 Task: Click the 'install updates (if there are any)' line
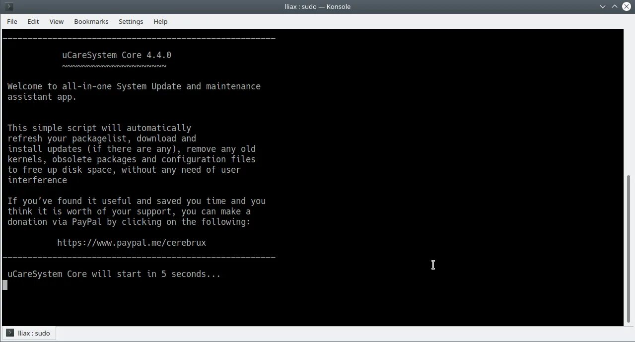(x=132, y=149)
